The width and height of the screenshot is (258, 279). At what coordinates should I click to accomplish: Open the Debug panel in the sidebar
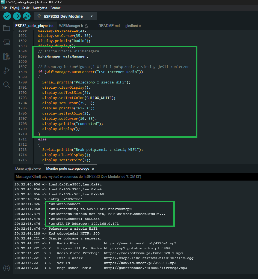click(x=7, y=71)
